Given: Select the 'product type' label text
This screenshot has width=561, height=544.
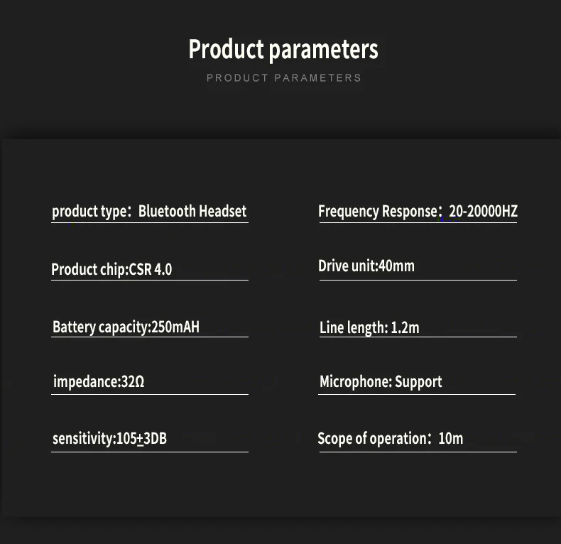Looking at the screenshot, I should 87,212.
